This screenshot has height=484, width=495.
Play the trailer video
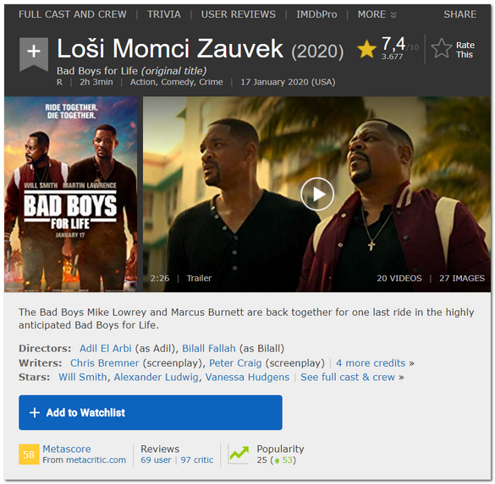(x=317, y=194)
